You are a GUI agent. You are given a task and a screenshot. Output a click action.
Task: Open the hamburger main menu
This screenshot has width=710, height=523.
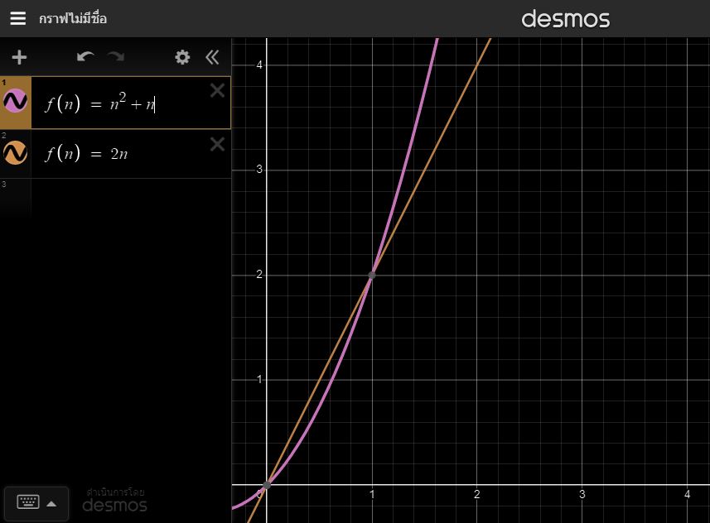pyautogui.click(x=17, y=18)
